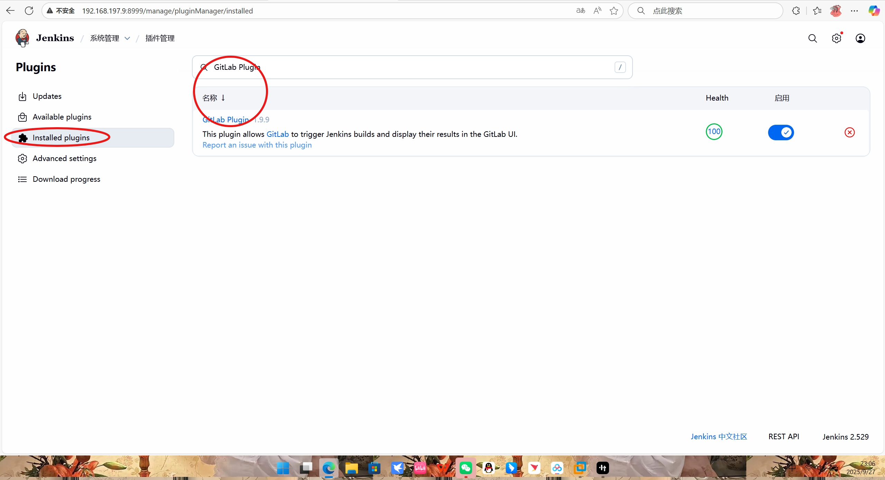The width and height of the screenshot is (885, 480).
Task: Expand the 系统管理 breadcrumb dropdown chevron
Action: click(127, 38)
